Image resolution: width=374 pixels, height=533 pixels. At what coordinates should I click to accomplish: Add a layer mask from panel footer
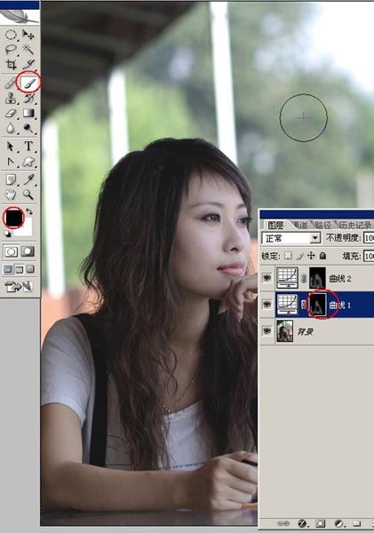point(320,523)
